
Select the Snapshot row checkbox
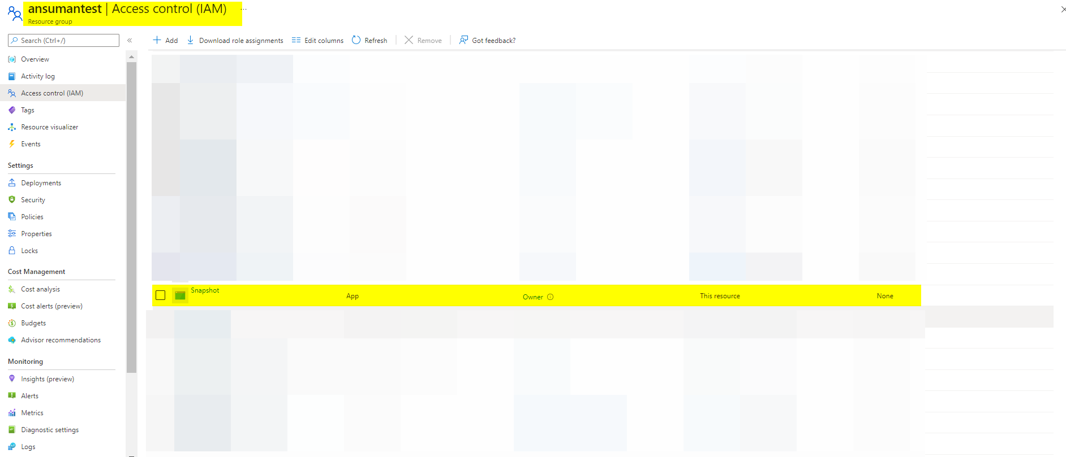click(x=161, y=295)
